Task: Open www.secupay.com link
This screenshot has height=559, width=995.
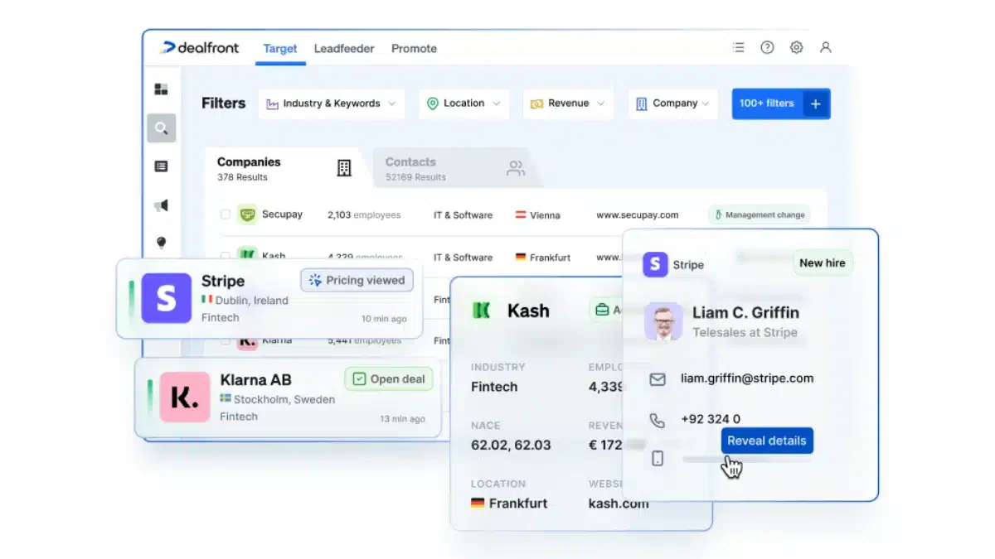Action: [x=638, y=214]
